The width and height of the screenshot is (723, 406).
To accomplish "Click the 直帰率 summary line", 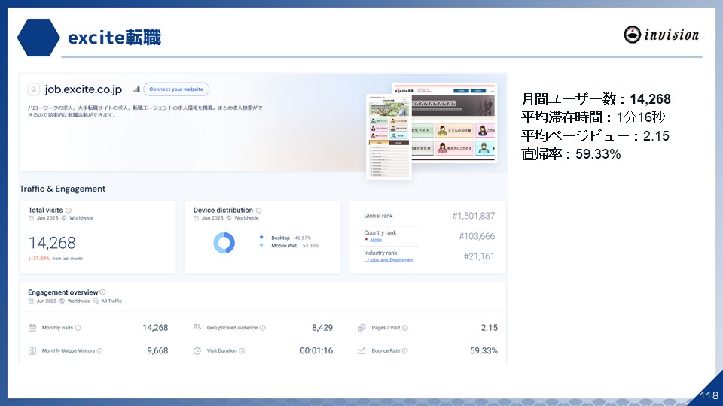I will pos(571,153).
